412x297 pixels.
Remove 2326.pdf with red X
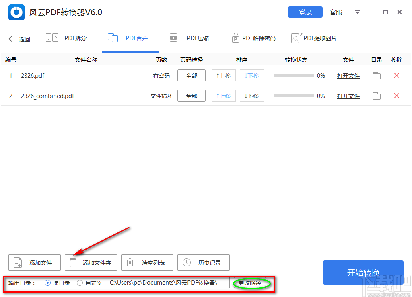click(x=397, y=75)
